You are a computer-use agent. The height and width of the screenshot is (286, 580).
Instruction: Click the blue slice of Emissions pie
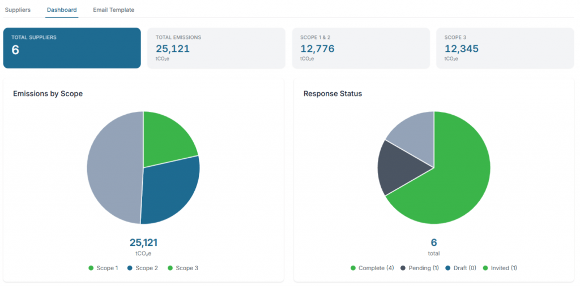coord(170,192)
